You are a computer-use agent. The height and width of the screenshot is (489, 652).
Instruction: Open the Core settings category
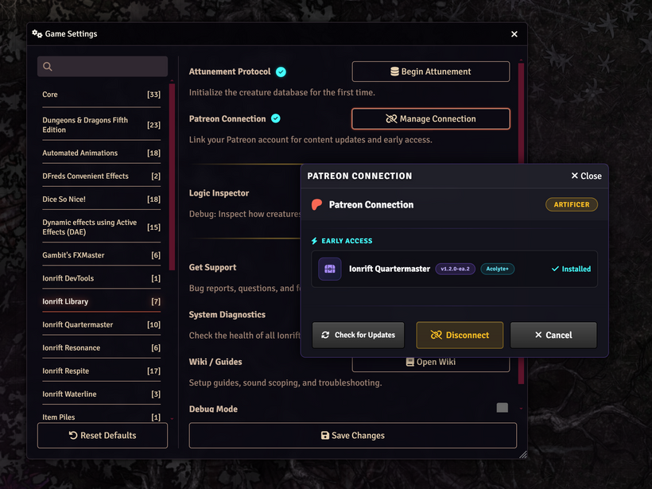101,95
